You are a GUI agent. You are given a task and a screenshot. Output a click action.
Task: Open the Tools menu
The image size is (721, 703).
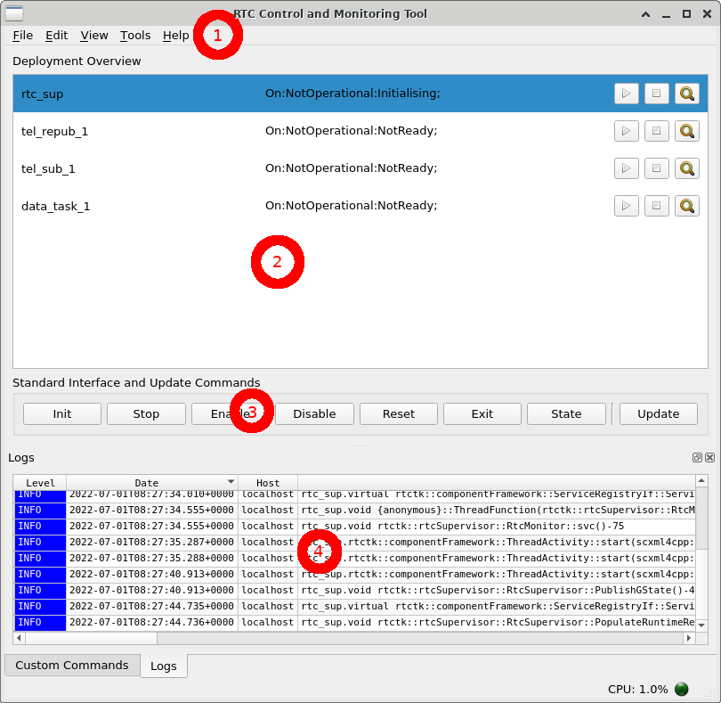point(135,36)
